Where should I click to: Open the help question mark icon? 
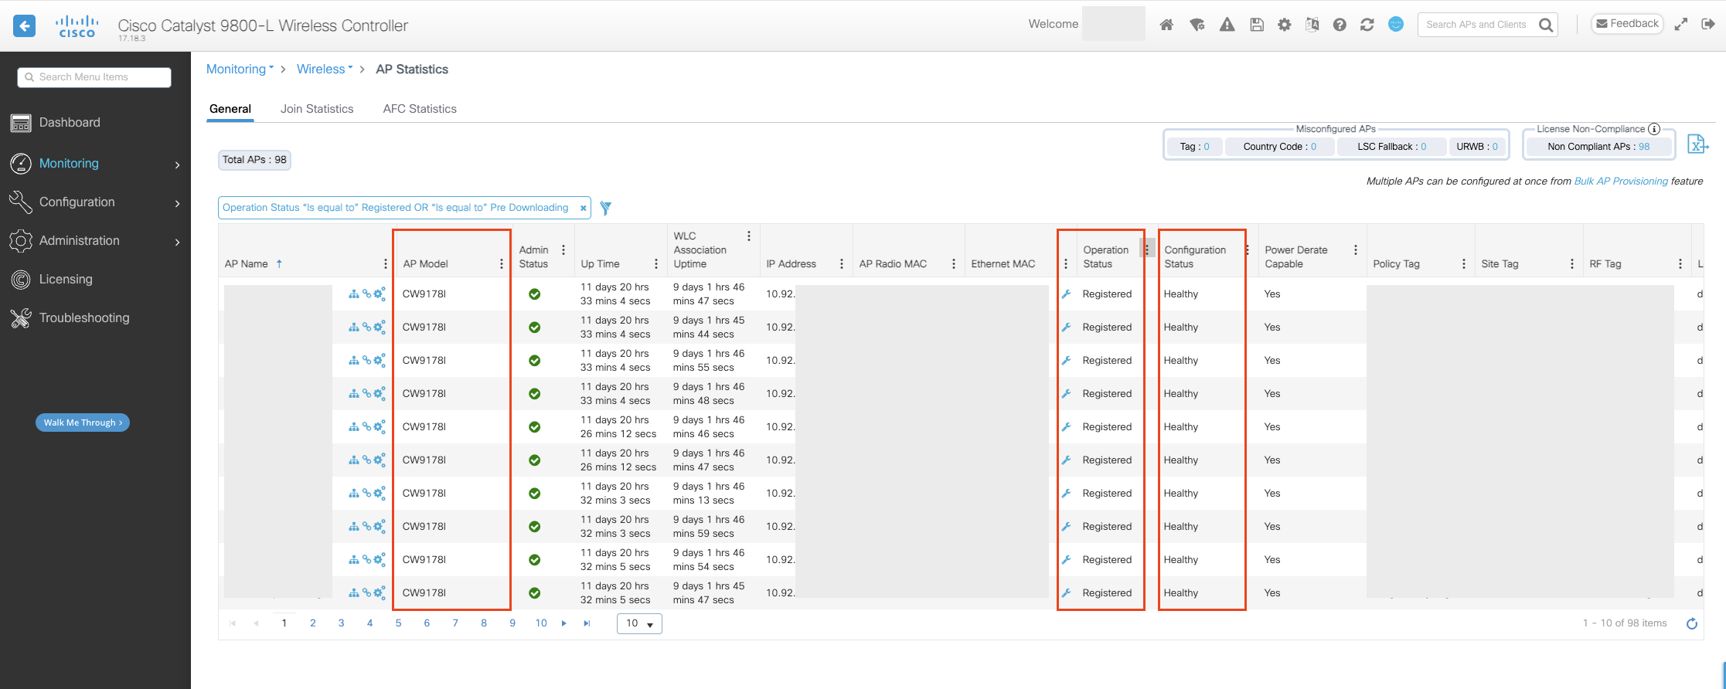click(1340, 25)
